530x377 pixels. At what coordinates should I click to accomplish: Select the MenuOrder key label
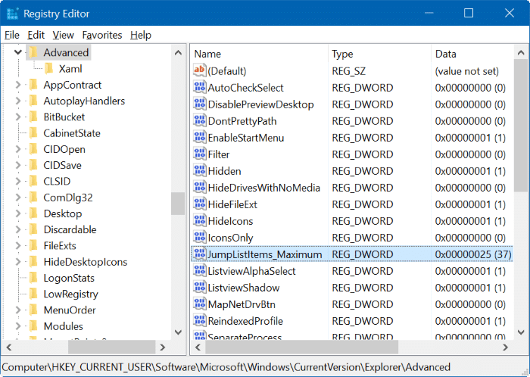[x=70, y=310]
